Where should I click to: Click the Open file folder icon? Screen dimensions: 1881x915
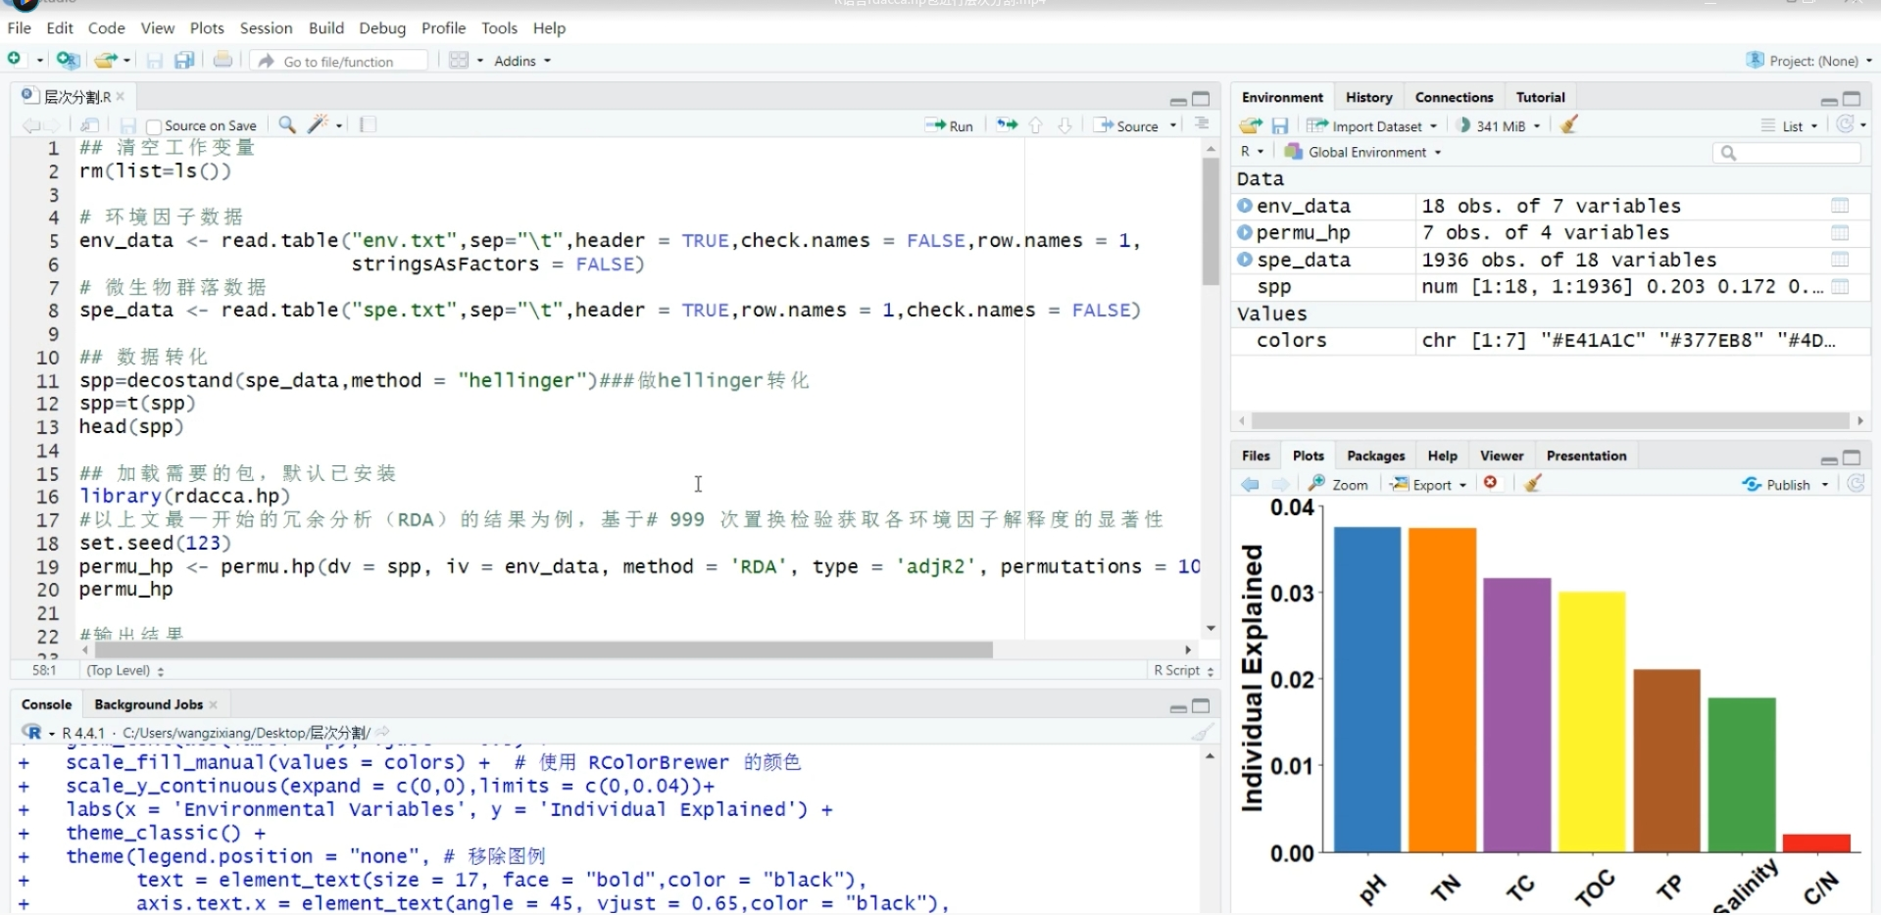pos(106,60)
